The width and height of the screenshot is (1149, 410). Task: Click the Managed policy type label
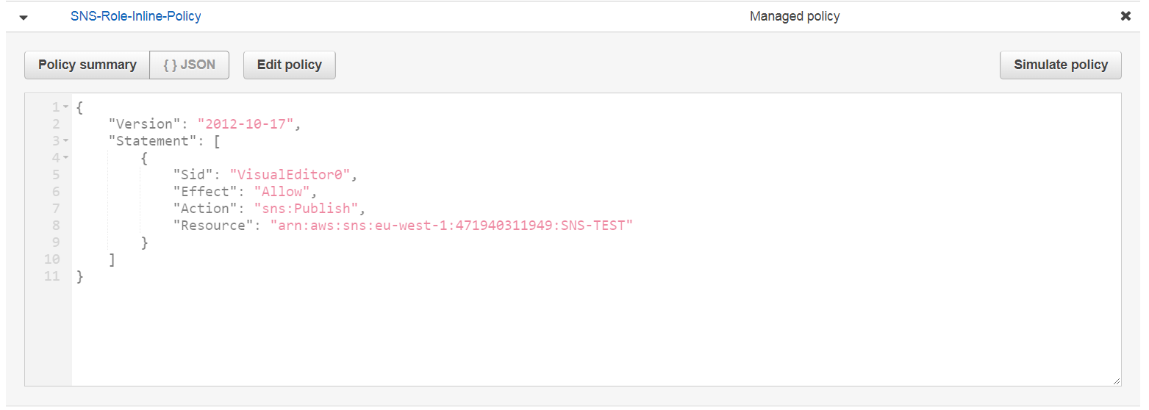[794, 16]
